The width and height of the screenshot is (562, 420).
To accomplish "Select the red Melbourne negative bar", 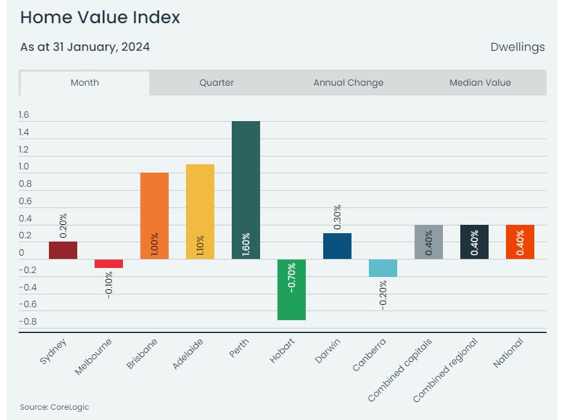I will [109, 263].
